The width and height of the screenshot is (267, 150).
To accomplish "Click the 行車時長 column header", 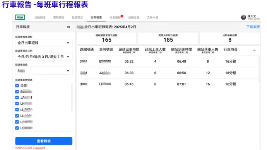I will [x=230, y=49].
